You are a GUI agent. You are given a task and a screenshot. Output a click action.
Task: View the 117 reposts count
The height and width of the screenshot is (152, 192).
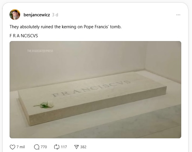(64, 147)
